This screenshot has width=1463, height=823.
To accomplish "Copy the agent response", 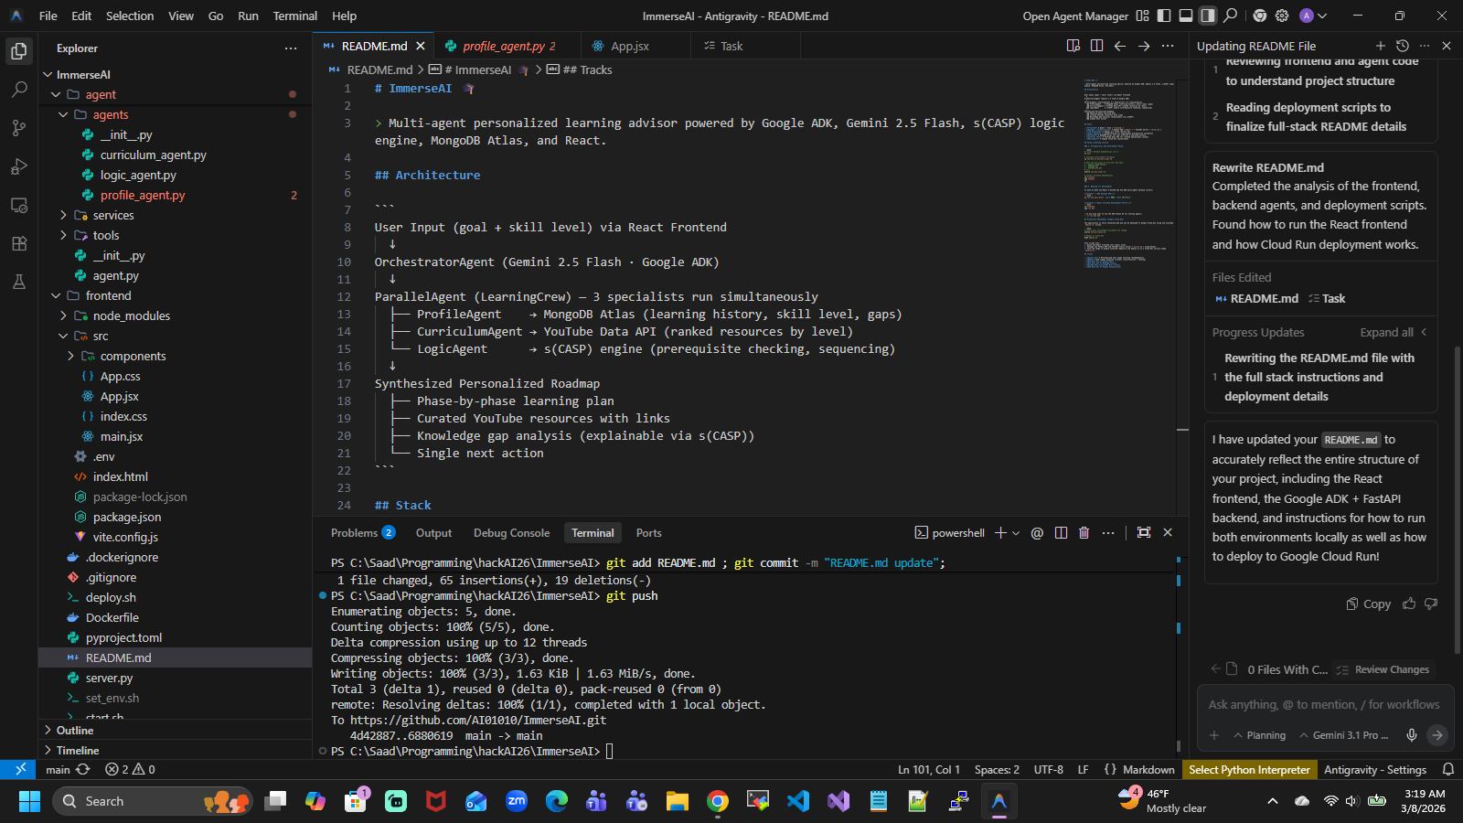I will pyautogui.click(x=1368, y=604).
